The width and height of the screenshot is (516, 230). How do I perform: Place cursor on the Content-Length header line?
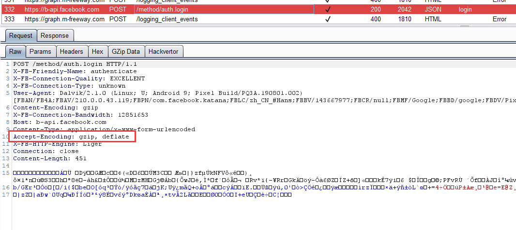[50, 158]
